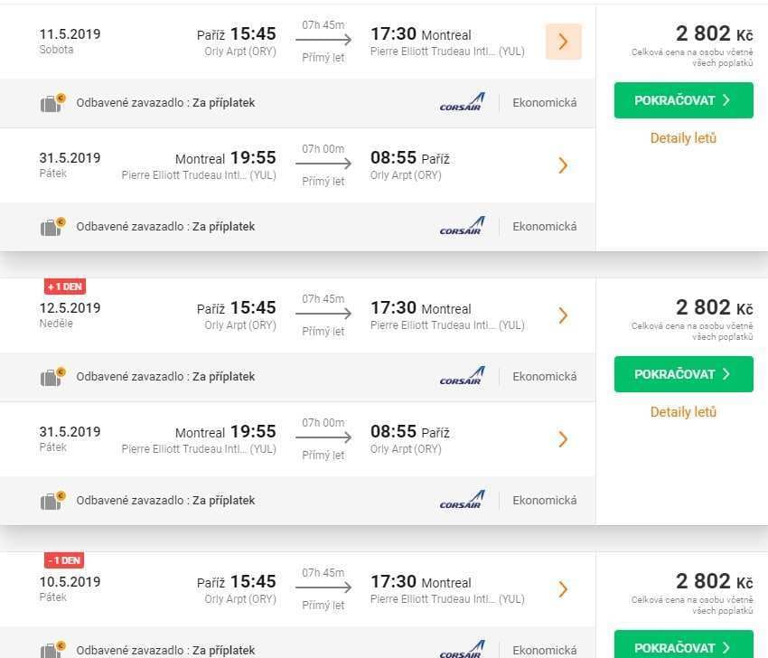Click Corsair logo on 11.5.2019 flight

pyautogui.click(x=462, y=102)
